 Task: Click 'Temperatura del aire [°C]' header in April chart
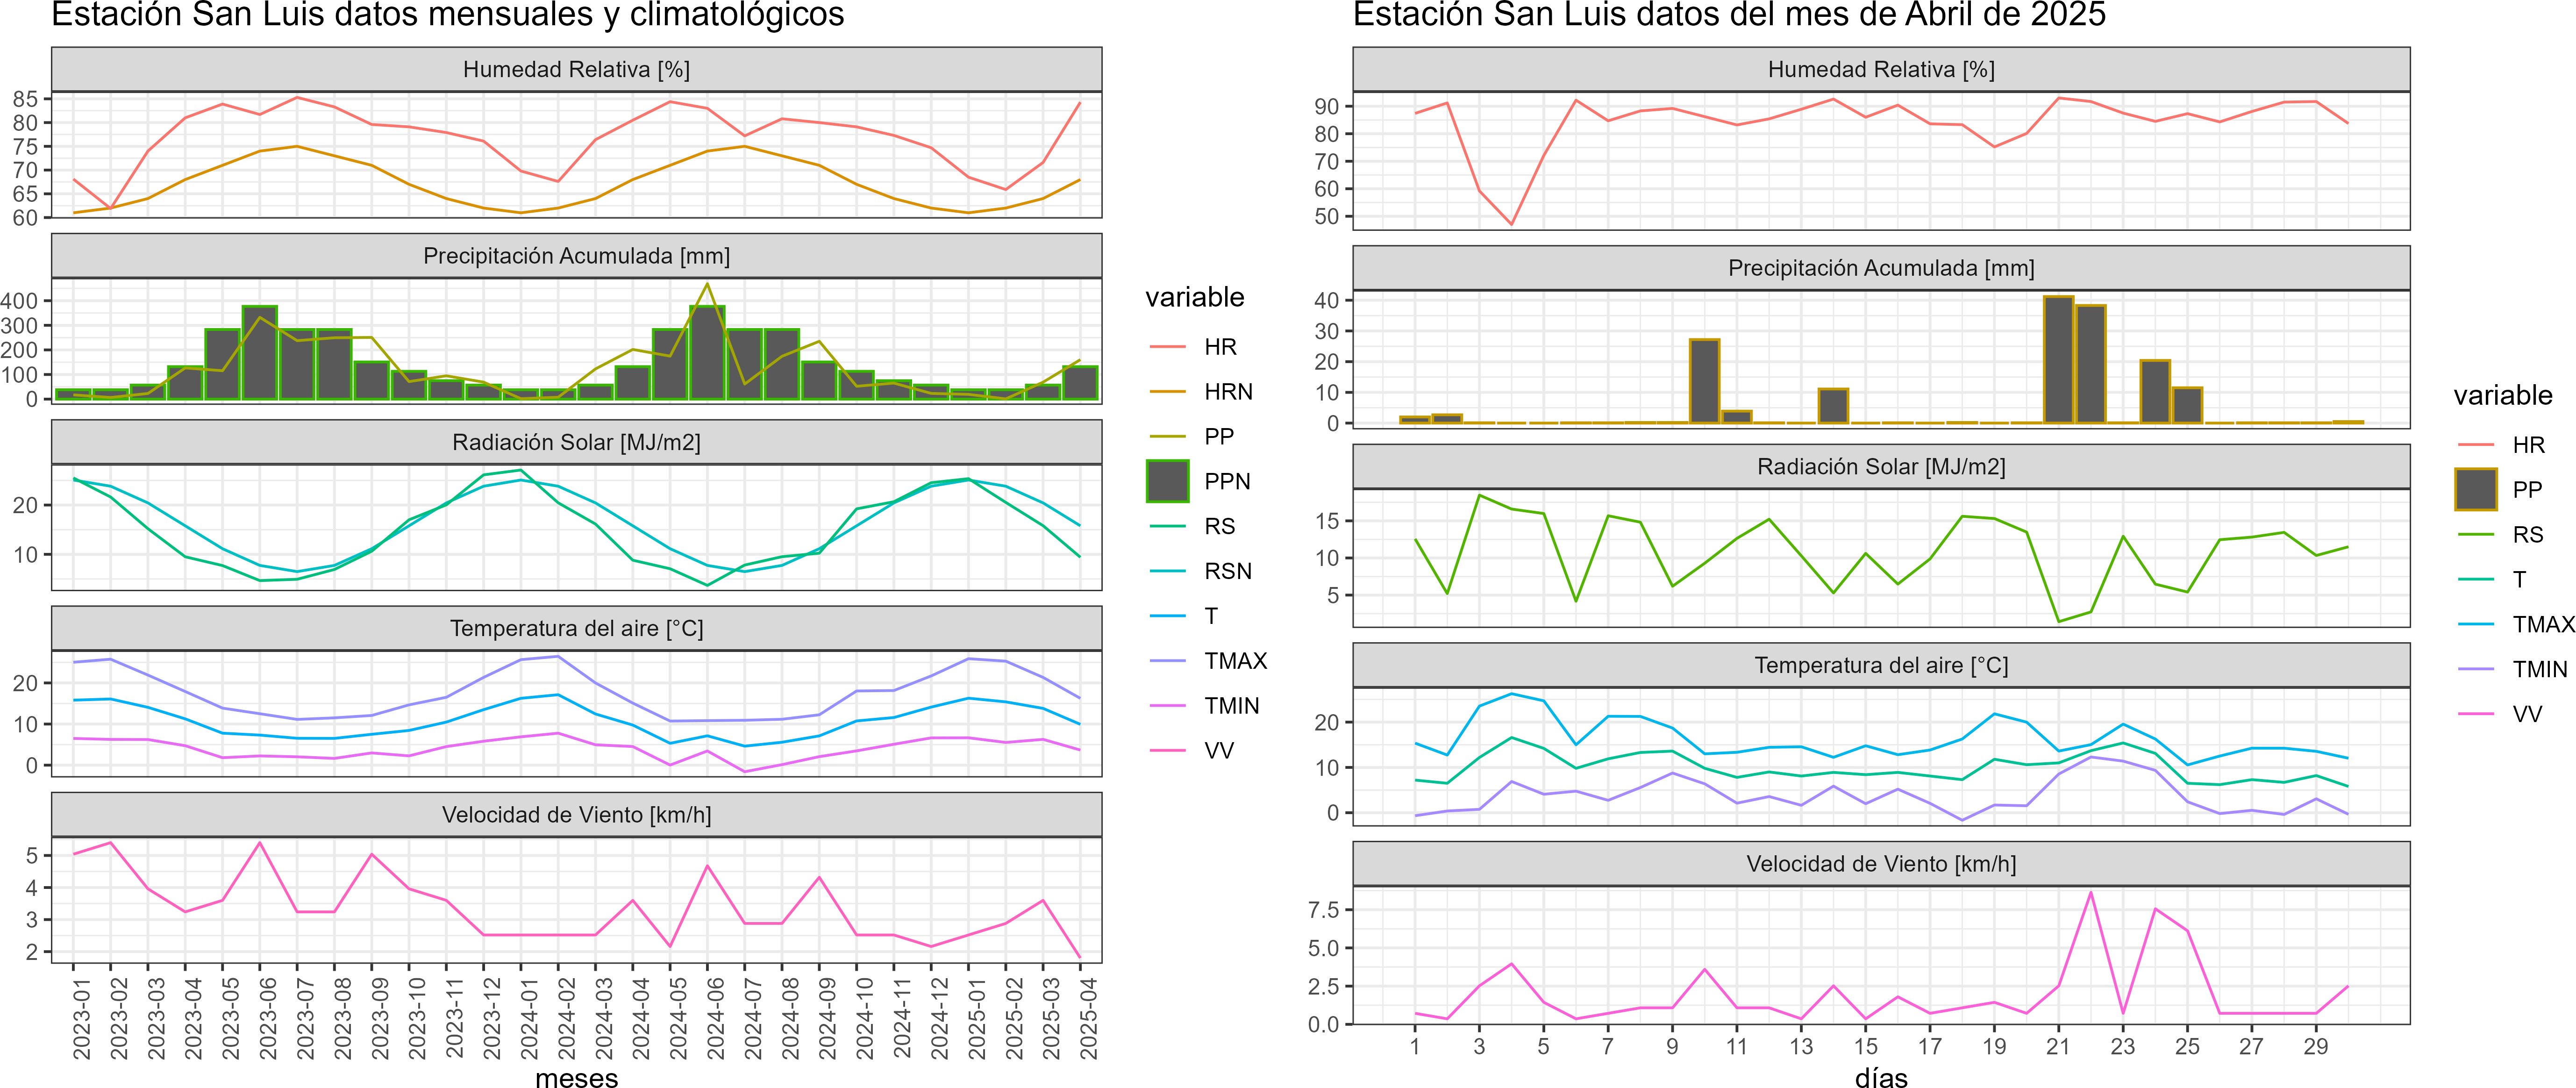[1881, 665]
